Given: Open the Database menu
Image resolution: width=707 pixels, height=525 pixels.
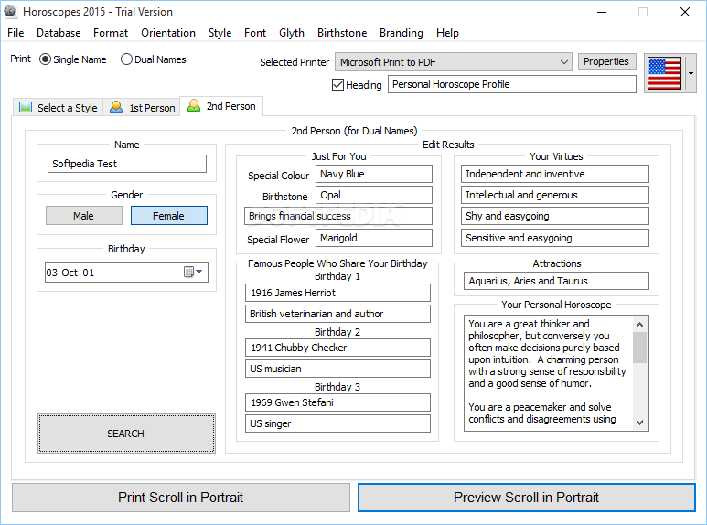Looking at the screenshot, I should click(x=59, y=33).
